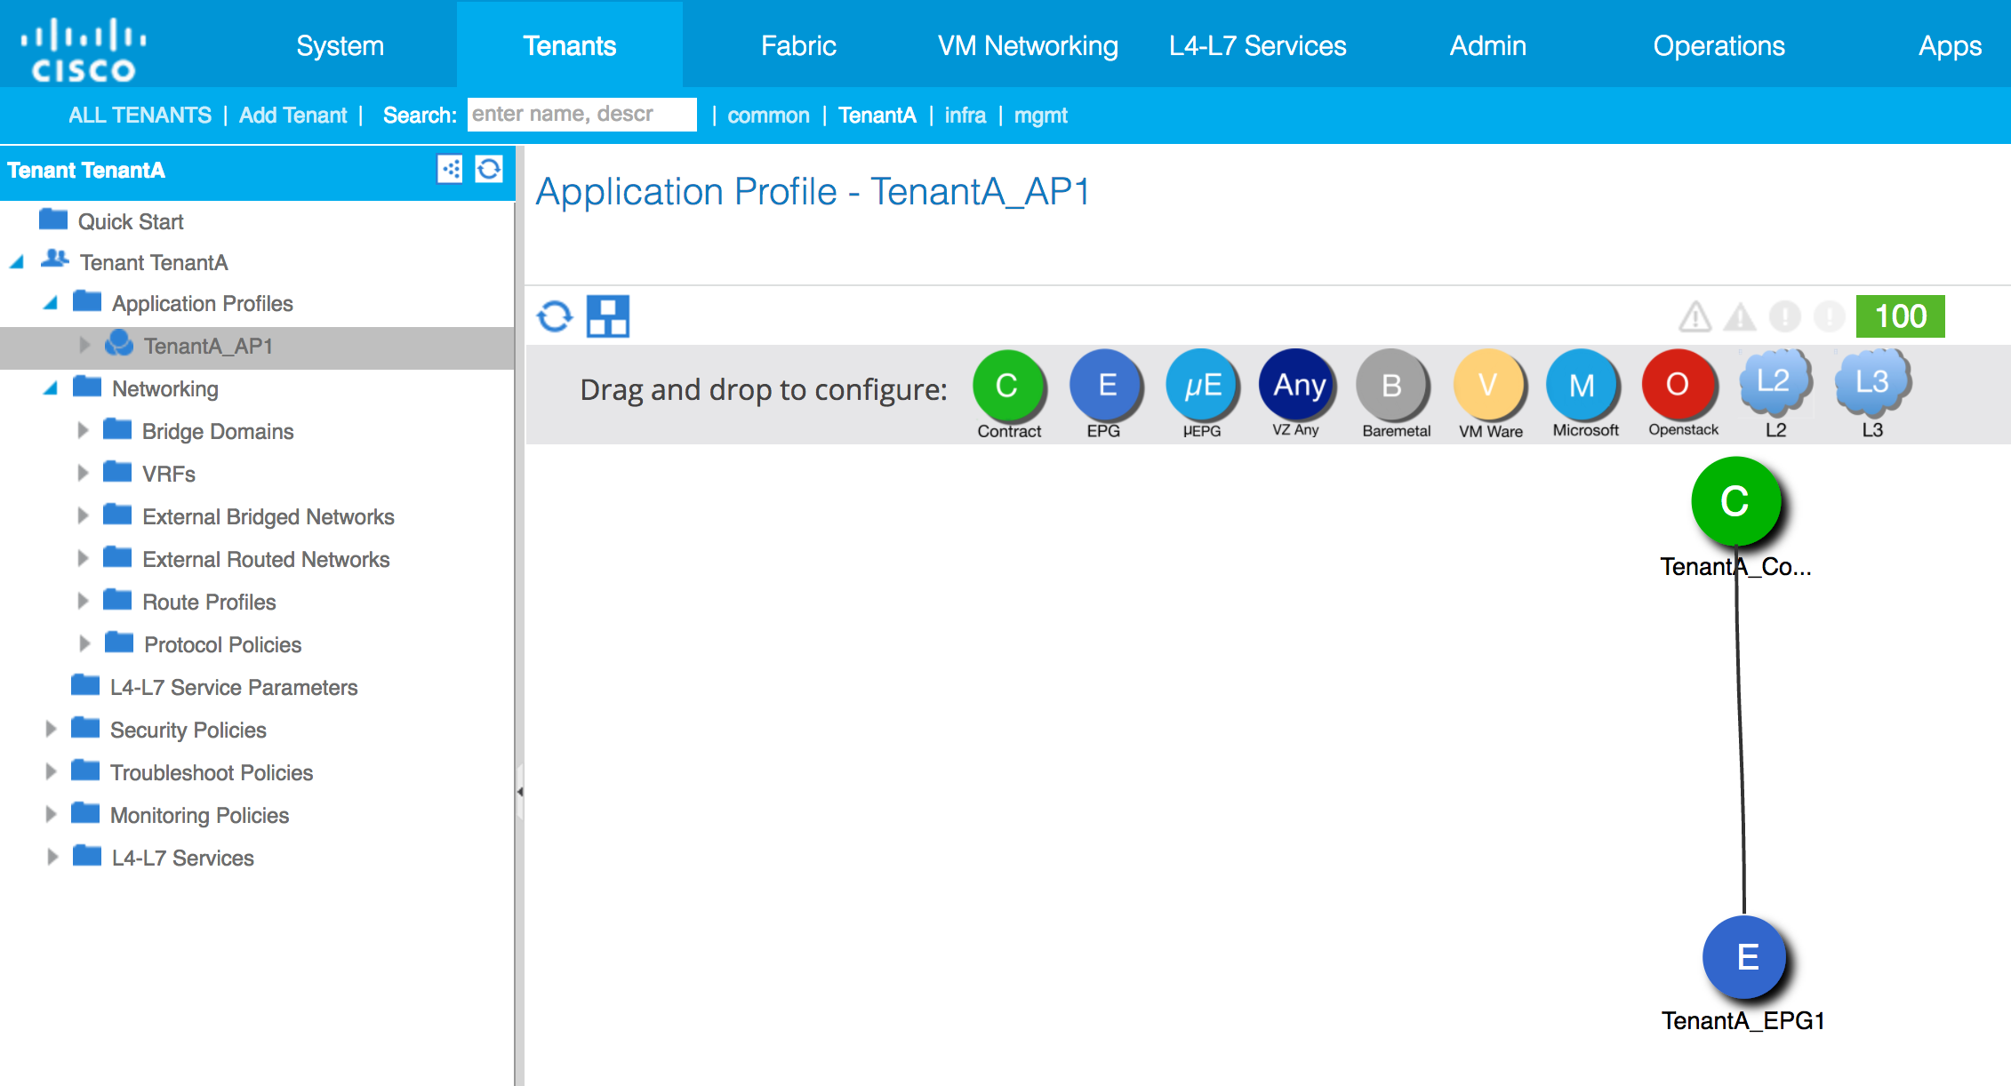Expand the TenantA_AP1 tree node
This screenshot has width=2011, height=1086.
click(84, 345)
